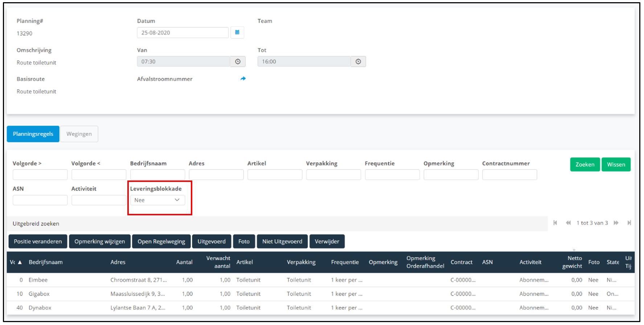Switch to the Wegingen tab
Screen dimensions: 644x325
point(79,134)
